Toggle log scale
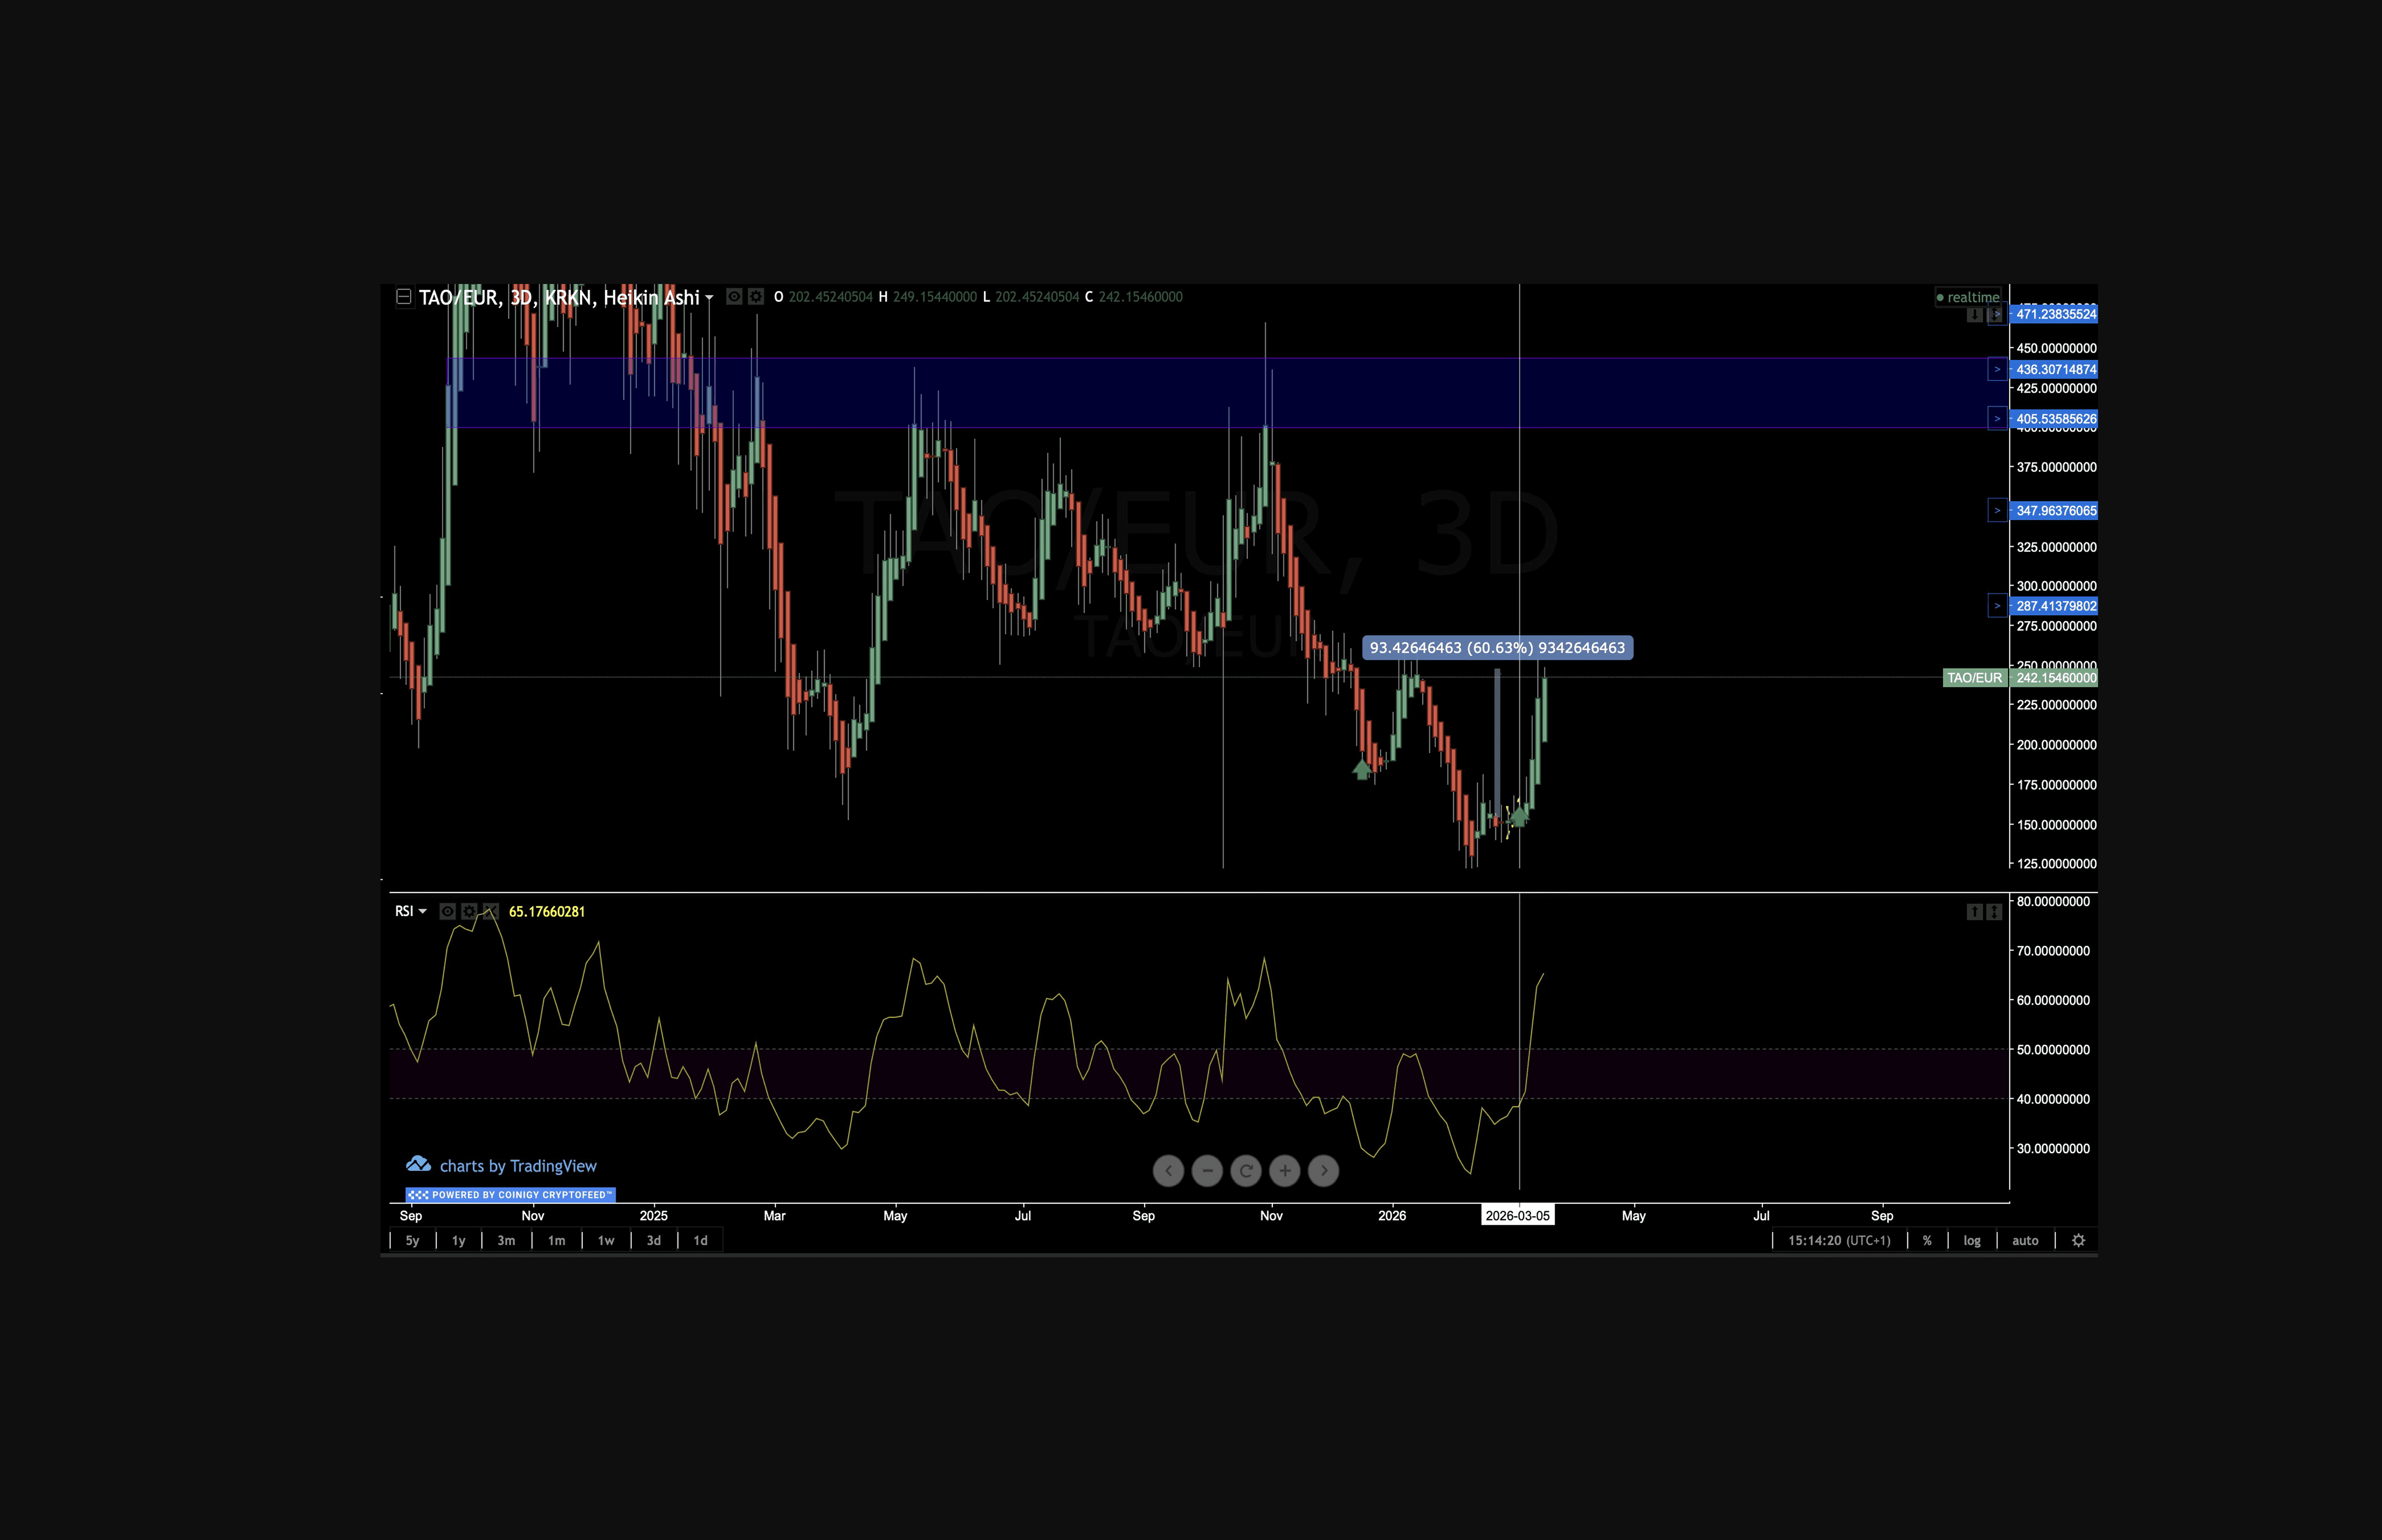 [1971, 1240]
